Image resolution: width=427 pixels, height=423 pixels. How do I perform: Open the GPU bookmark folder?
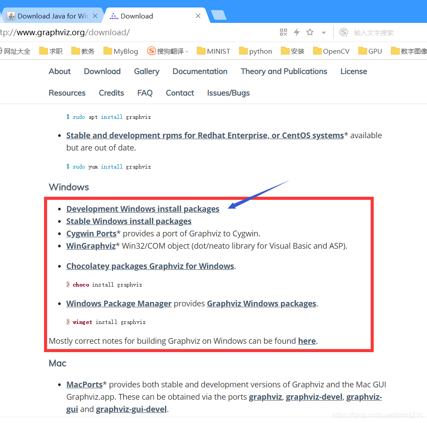tap(370, 51)
